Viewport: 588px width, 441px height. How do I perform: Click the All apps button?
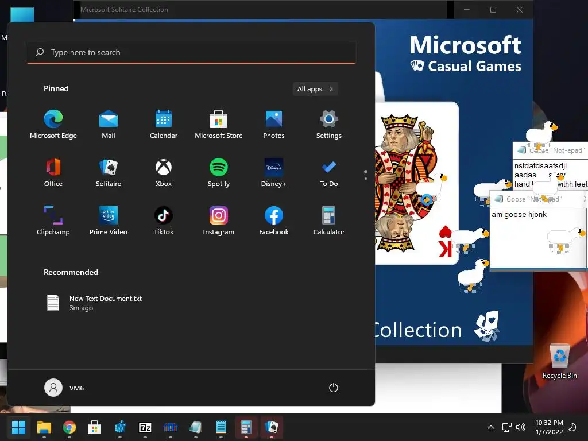coord(315,89)
